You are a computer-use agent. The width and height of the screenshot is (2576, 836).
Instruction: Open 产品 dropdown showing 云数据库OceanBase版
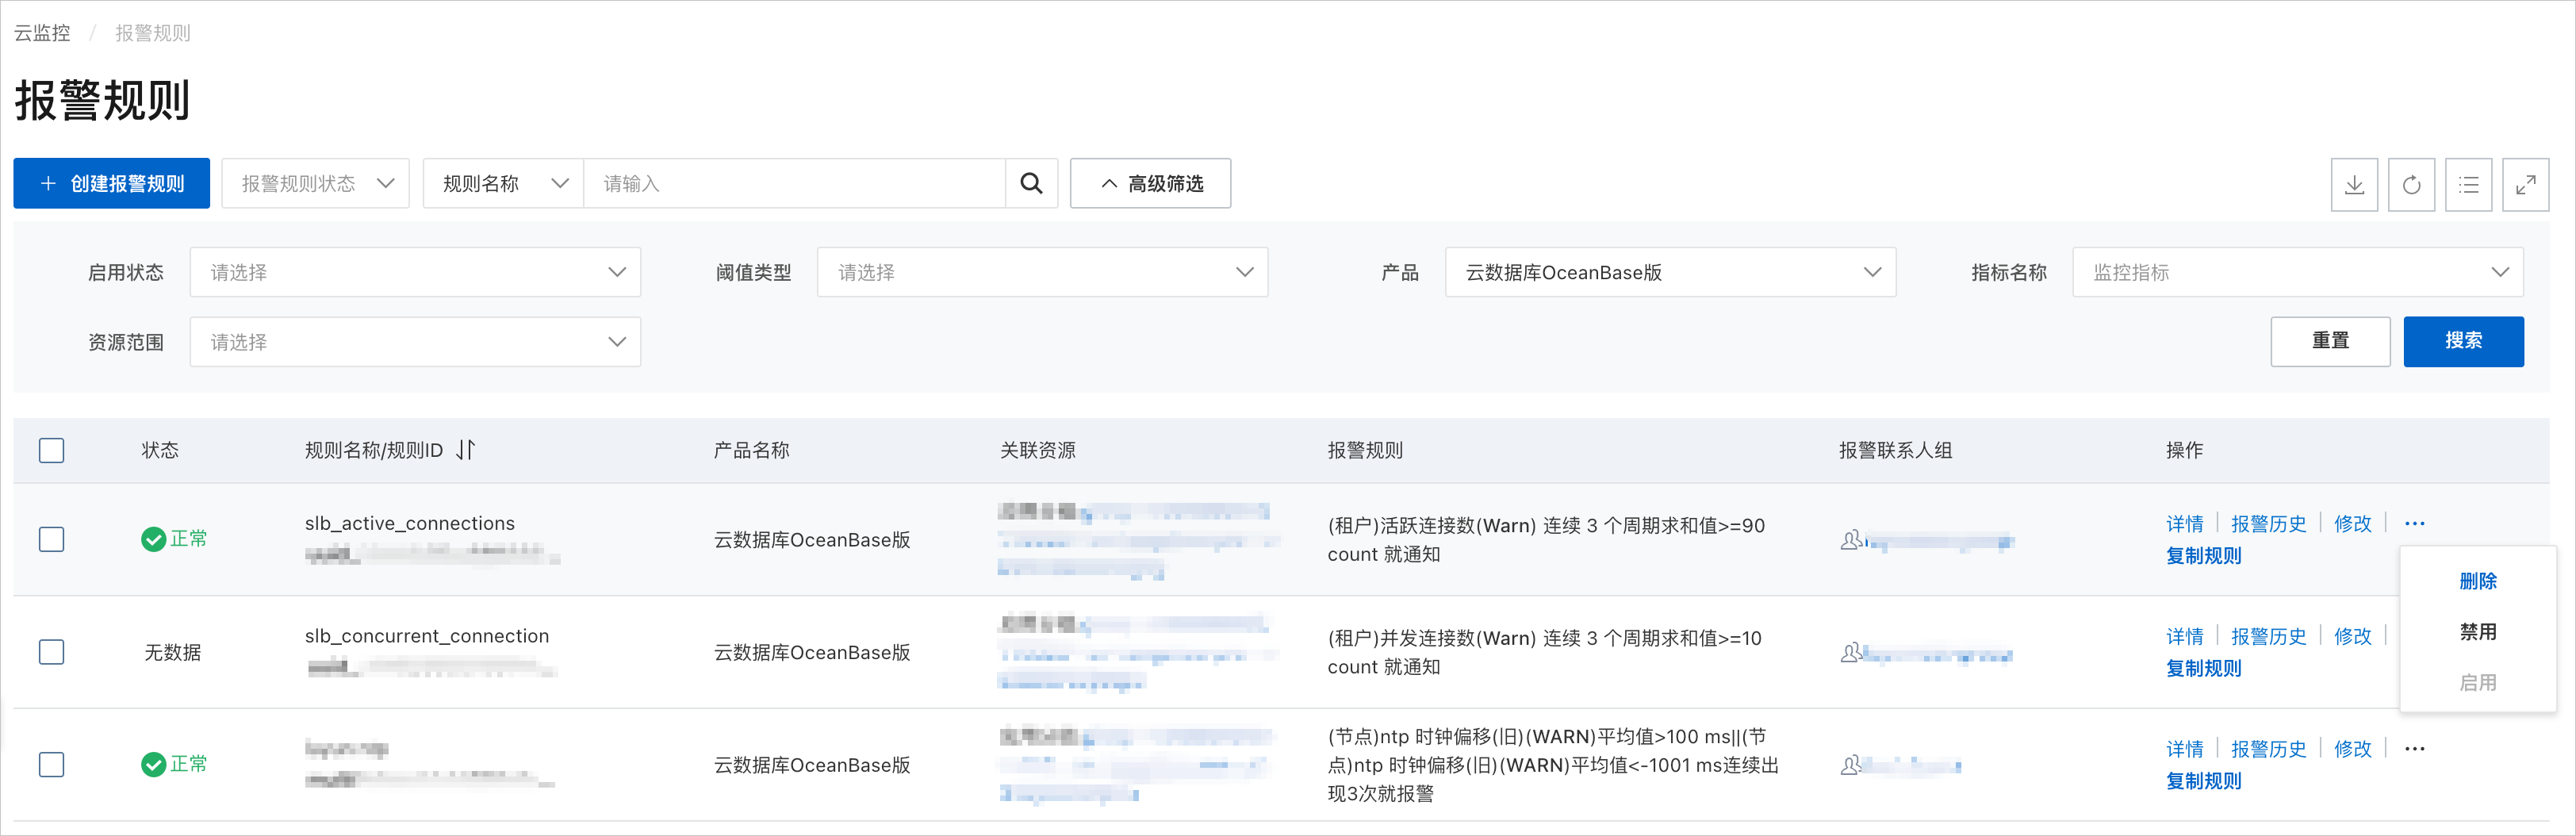point(1670,273)
